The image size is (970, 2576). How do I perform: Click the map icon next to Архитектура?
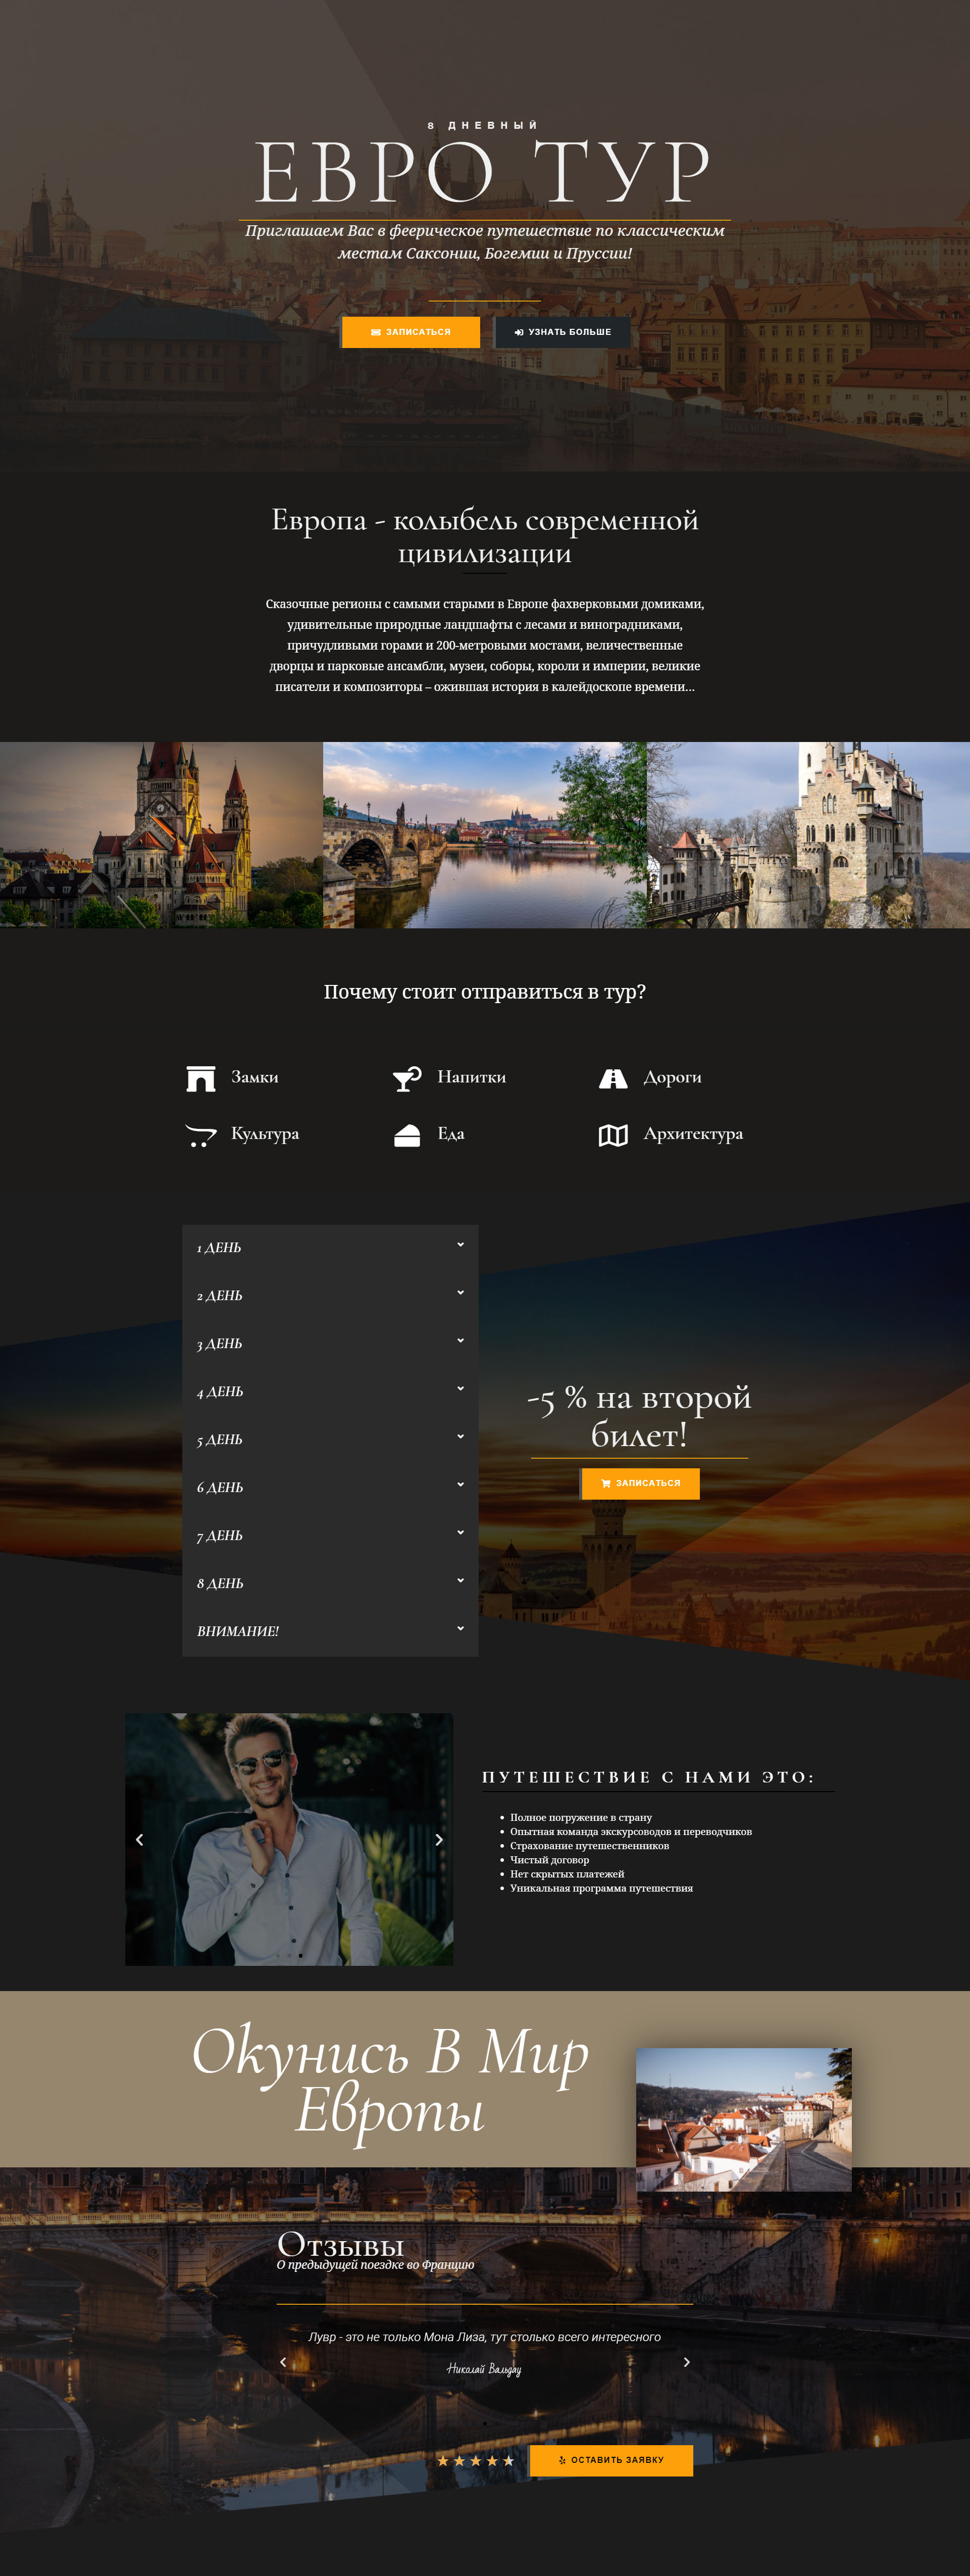click(x=613, y=1135)
